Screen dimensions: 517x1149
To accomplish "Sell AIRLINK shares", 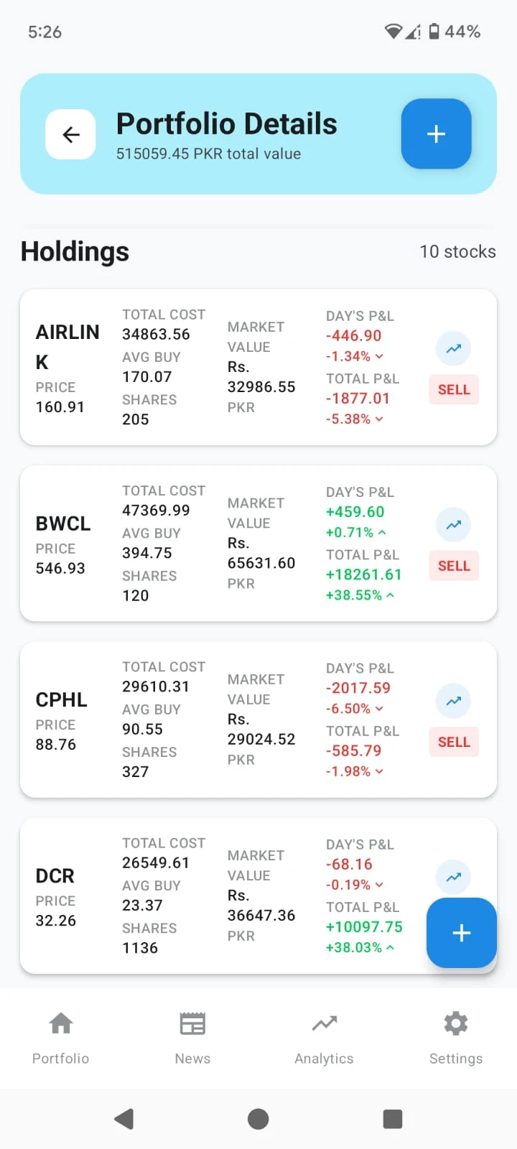I will click(x=454, y=390).
